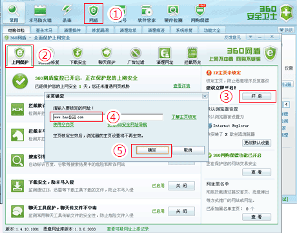297x233 pixels.
Task: Select the 上网保护 icon in the 360网盾 window
Action: (19, 56)
